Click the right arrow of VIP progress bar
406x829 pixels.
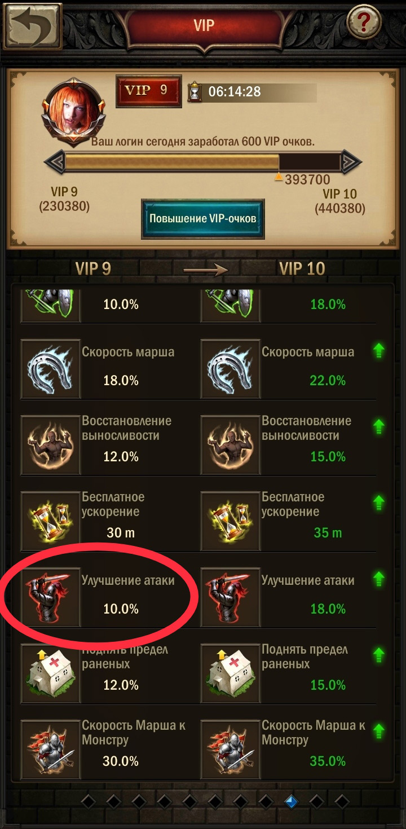[350, 164]
